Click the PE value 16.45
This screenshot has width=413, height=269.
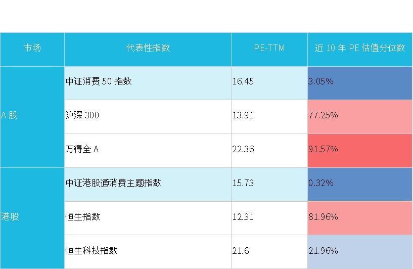click(269, 81)
